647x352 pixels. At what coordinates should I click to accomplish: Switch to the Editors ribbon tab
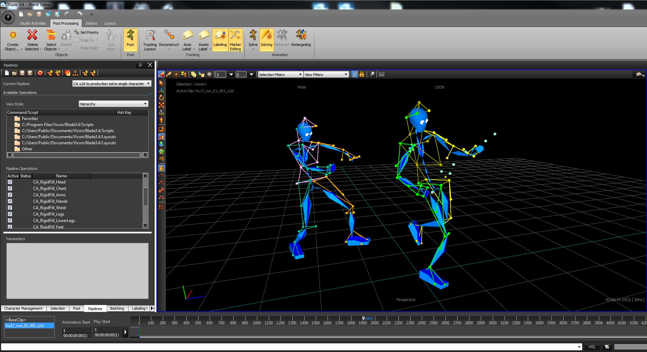pyautogui.click(x=91, y=23)
